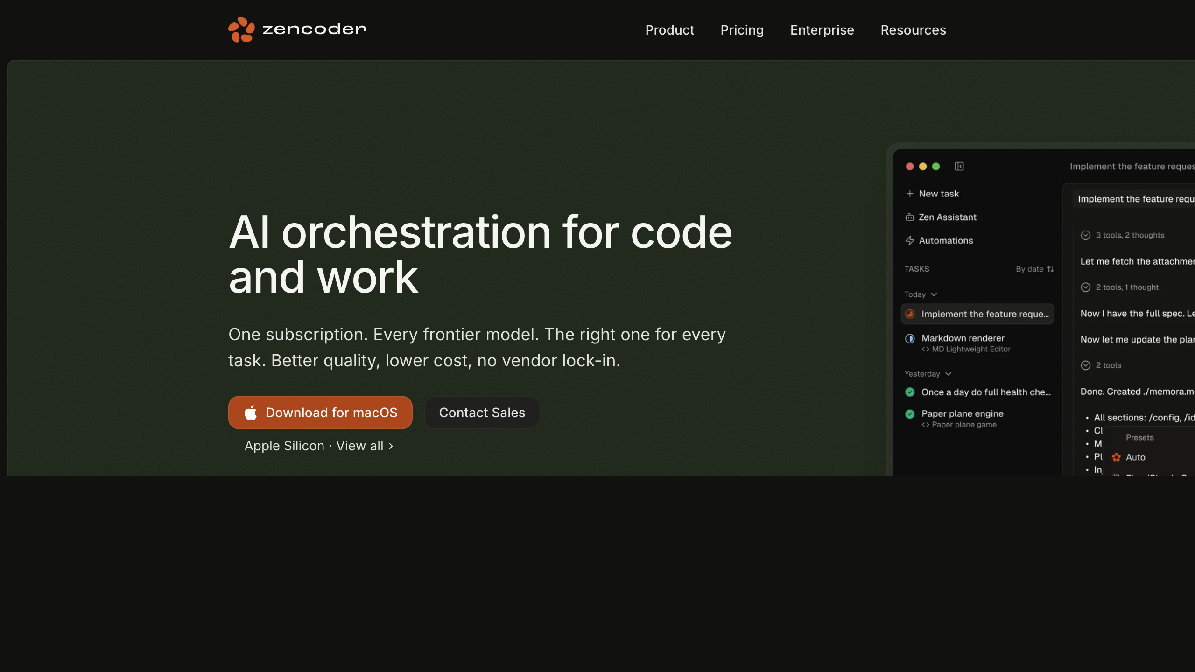Click the Now let me update the plan message
The image size is (1195, 672).
[1137, 340]
